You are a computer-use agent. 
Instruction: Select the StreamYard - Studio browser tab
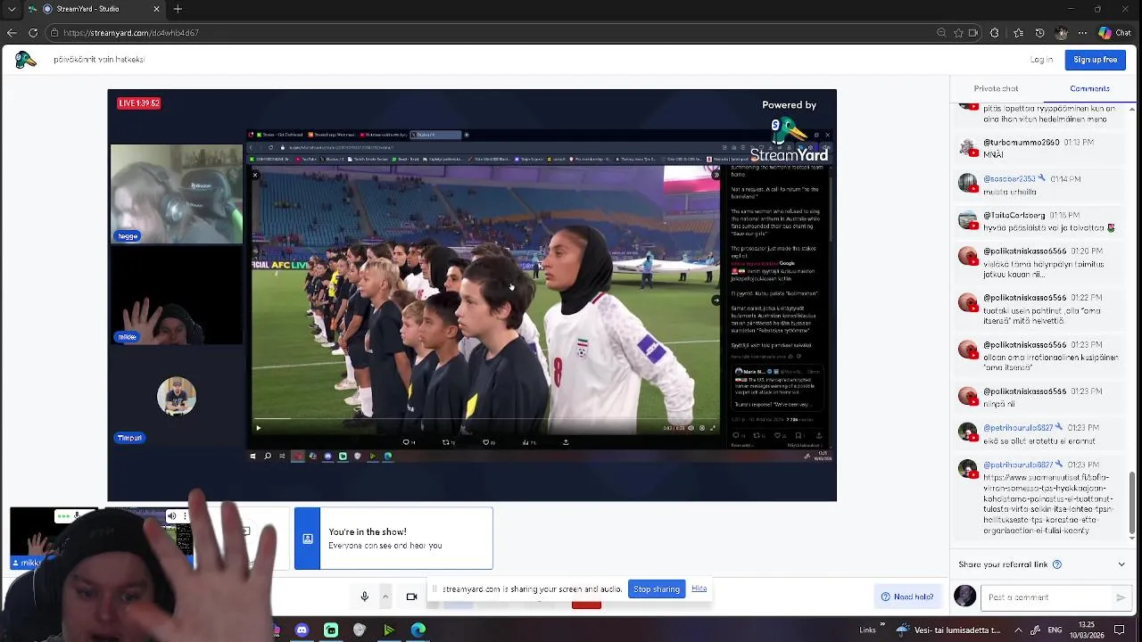(x=95, y=9)
